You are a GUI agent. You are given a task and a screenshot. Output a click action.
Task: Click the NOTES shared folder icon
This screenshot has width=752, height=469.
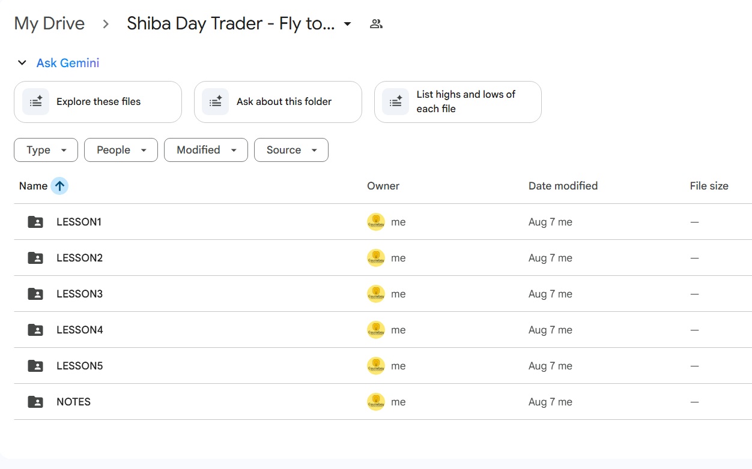point(35,402)
